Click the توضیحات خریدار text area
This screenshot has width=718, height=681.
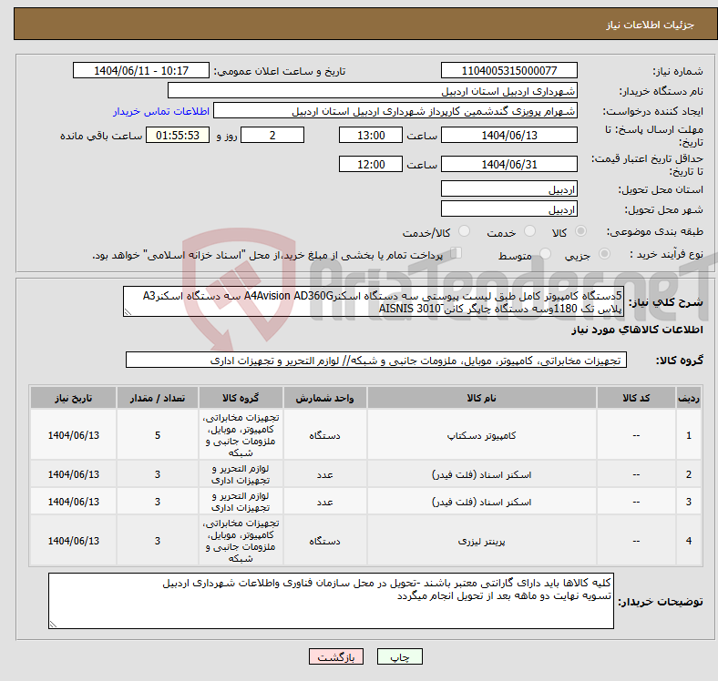coord(331,600)
